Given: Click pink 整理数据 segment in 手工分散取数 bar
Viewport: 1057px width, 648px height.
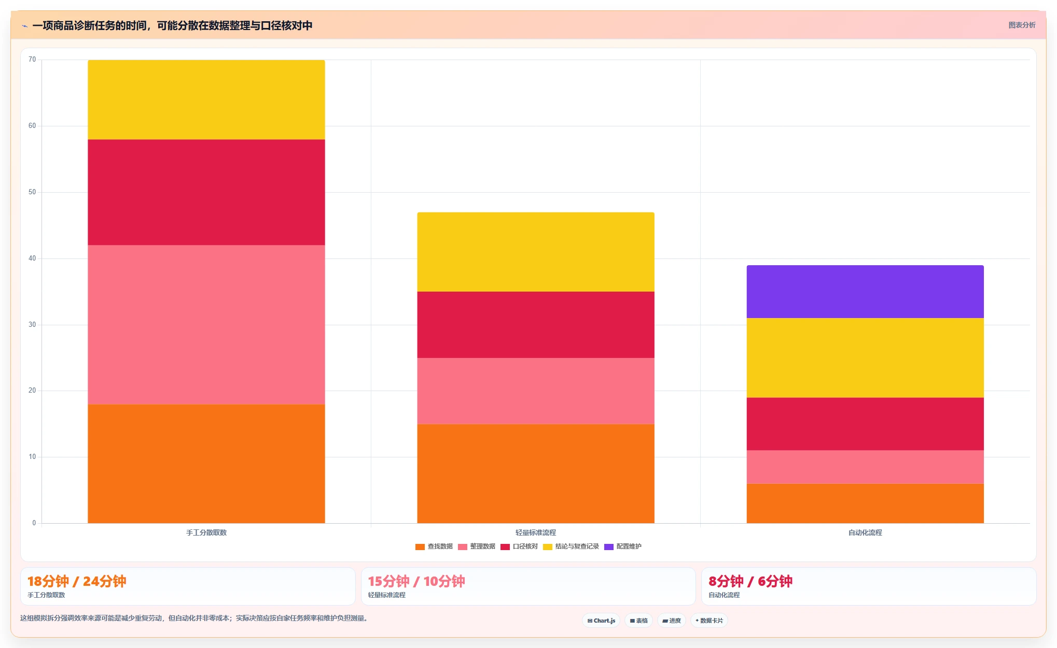Looking at the screenshot, I should [206, 325].
